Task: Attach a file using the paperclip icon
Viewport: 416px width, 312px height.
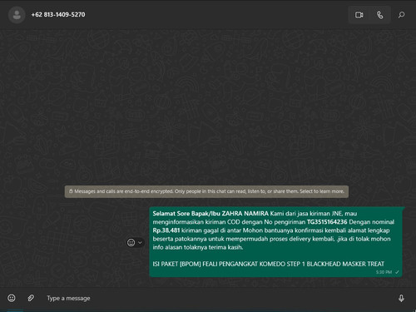Action: tap(31, 298)
